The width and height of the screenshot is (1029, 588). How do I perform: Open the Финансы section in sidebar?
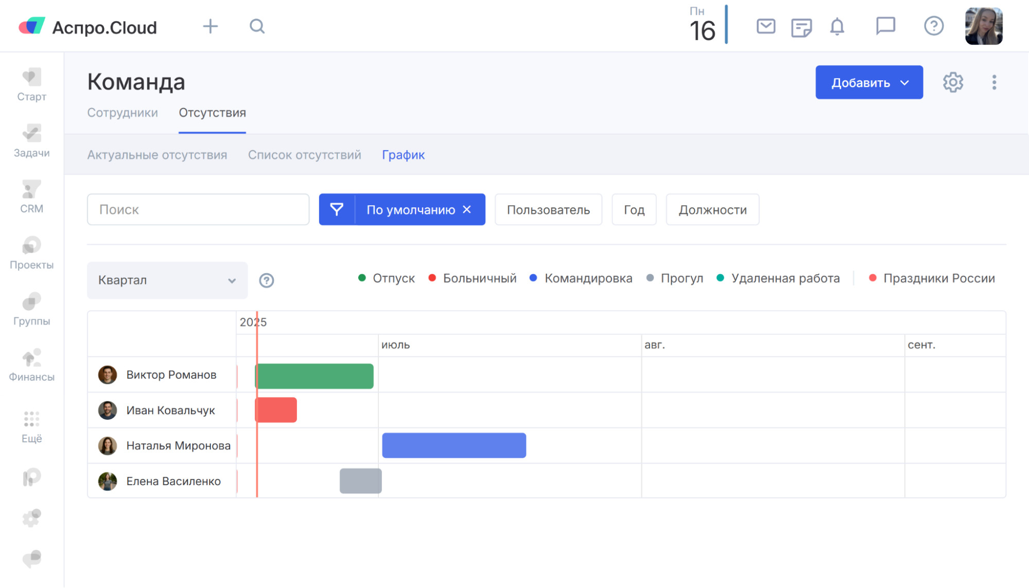point(31,366)
